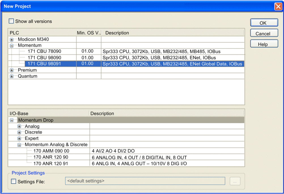Click the ENet Global Data description
This screenshot has width=284, height=194.
(x=172, y=64)
